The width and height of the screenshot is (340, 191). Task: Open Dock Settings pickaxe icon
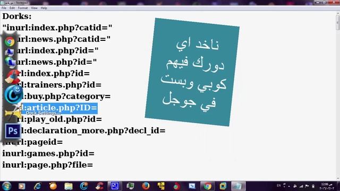click(x=13, y=113)
